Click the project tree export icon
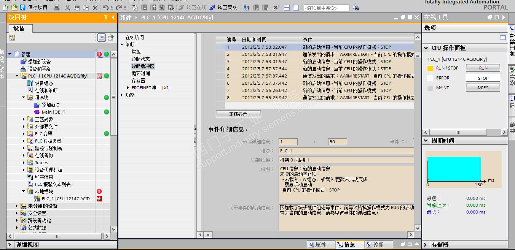 (110, 37)
